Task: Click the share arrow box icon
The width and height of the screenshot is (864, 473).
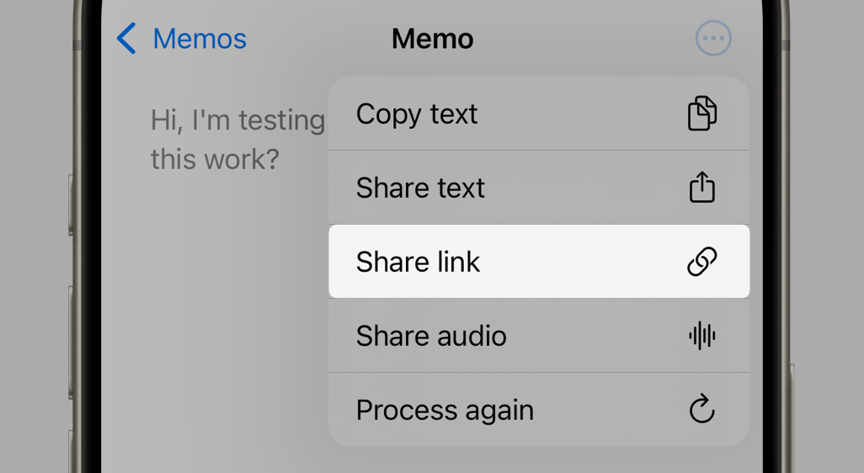Action: coord(701,187)
